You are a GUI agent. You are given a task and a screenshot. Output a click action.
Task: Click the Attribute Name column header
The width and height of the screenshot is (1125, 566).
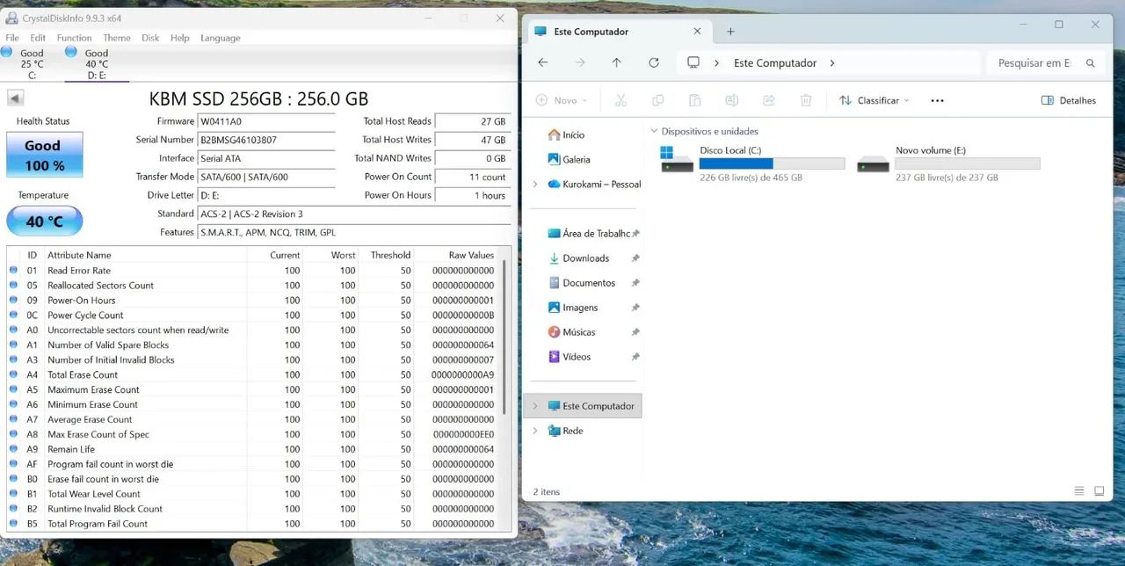(x=79, y=255)
